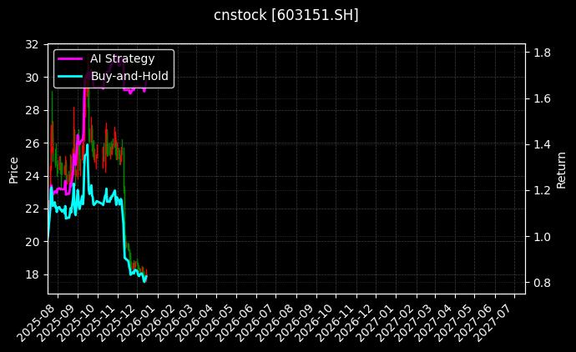This screenshot has width=576, height=352.
Task: Select the Buy-and-Hold legend label
Action: pyautogui.click(x=129, y=75)
